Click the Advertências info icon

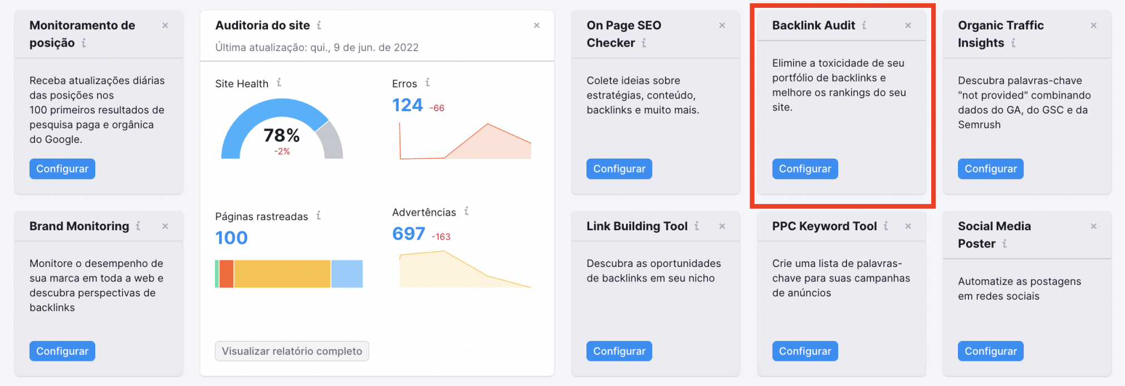click(x=467, y=211)
